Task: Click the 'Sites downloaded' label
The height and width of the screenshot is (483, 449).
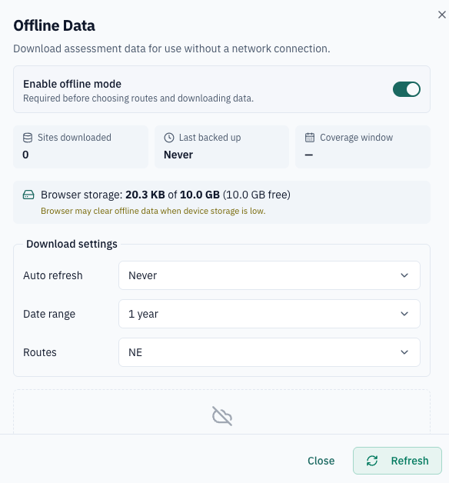Action: (x=75, y=138)
